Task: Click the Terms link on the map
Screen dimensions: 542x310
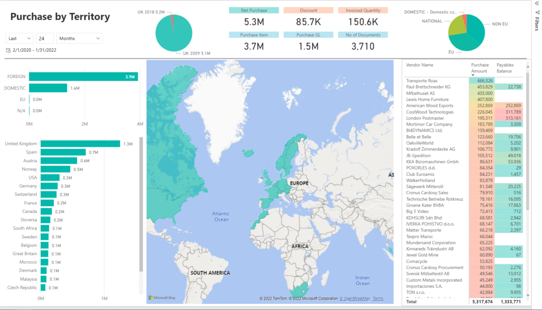Action: 378,298
